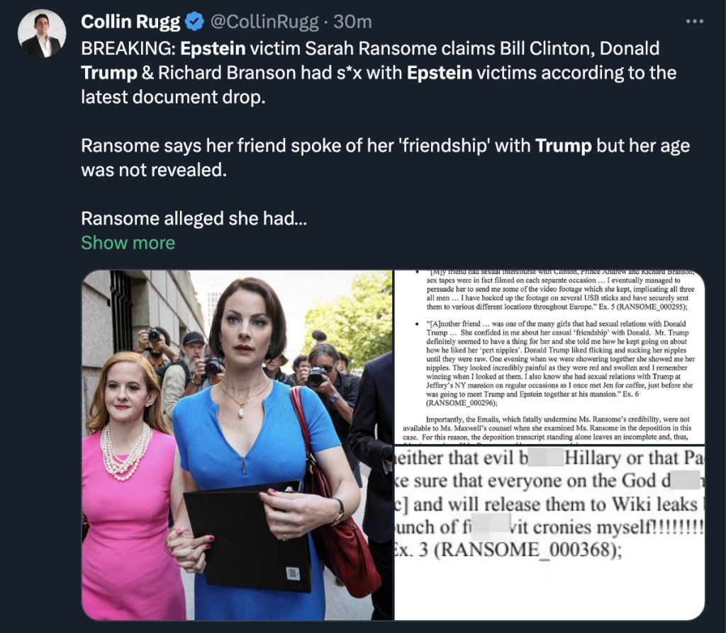Open the photo of two women walking
The width and height of the screenshot is (726, 633).
237,445
